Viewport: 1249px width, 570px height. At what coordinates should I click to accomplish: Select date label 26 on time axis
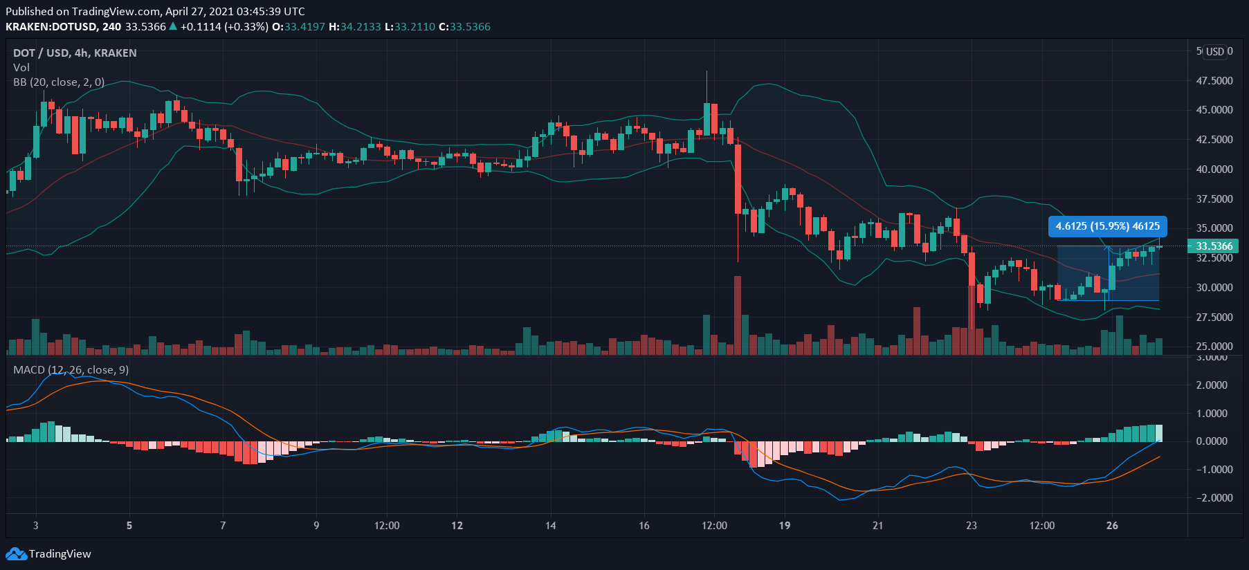coord(1112,525)
